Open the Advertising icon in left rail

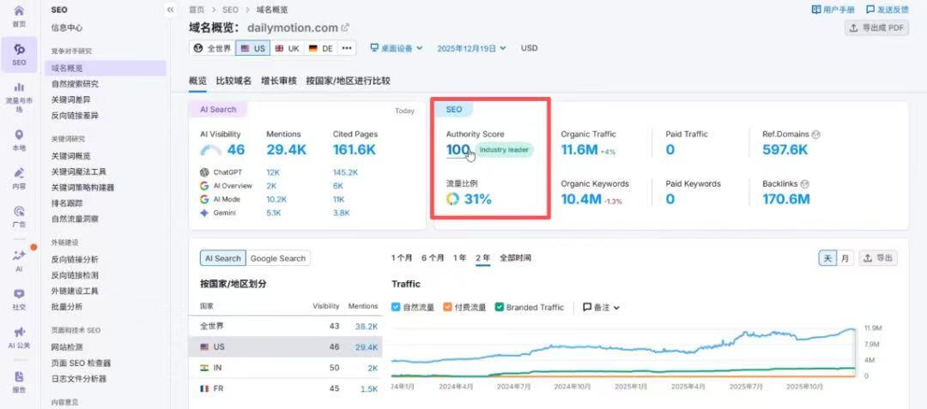click(x=19, y=211)
